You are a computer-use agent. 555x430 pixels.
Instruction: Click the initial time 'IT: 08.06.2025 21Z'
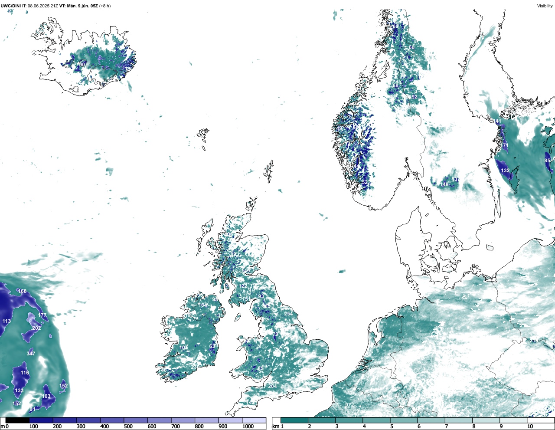40,6
